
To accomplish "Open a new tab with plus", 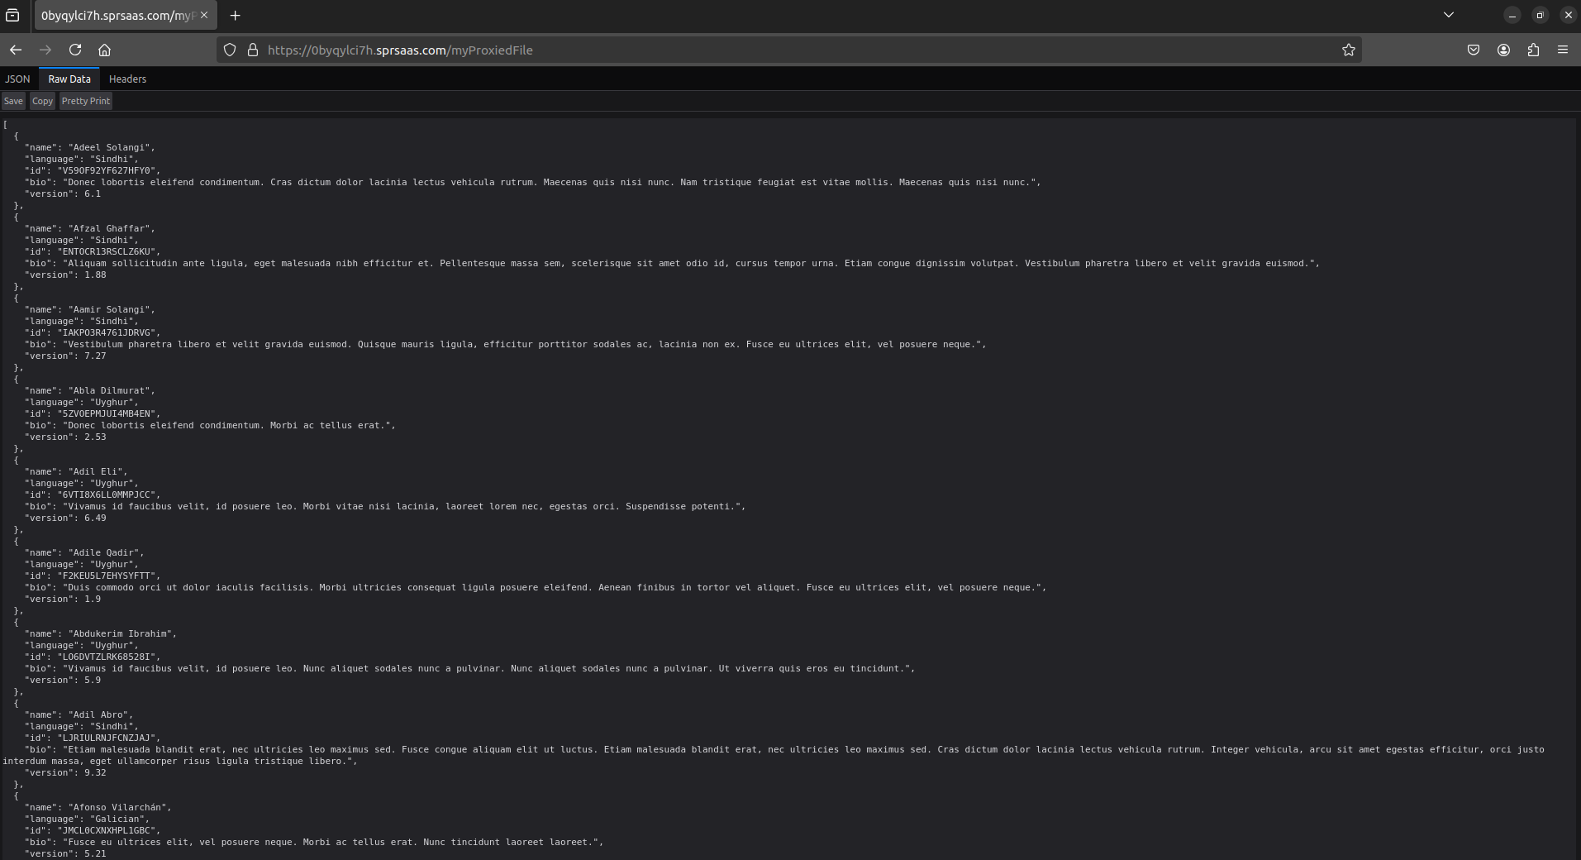I will [236, 15].
